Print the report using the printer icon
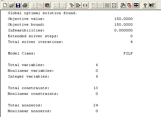 pyautogui.click(x=25, y=5)
